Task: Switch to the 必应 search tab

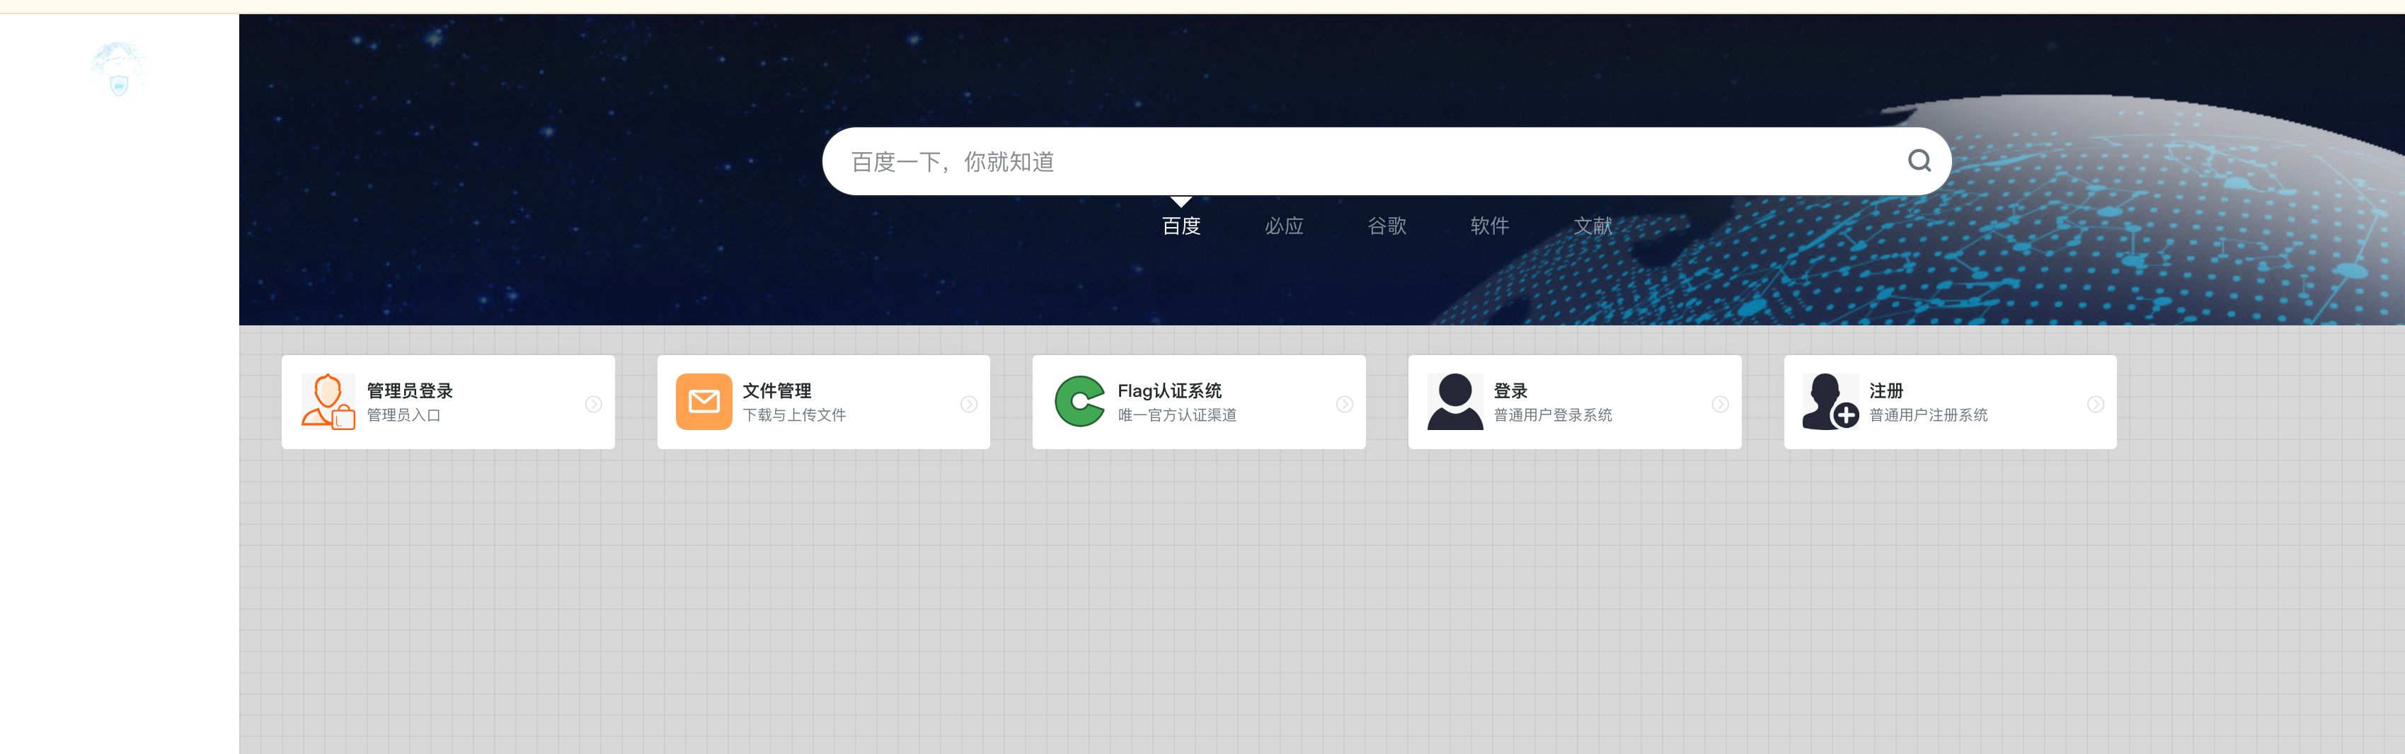Action: pos(1284,226)
